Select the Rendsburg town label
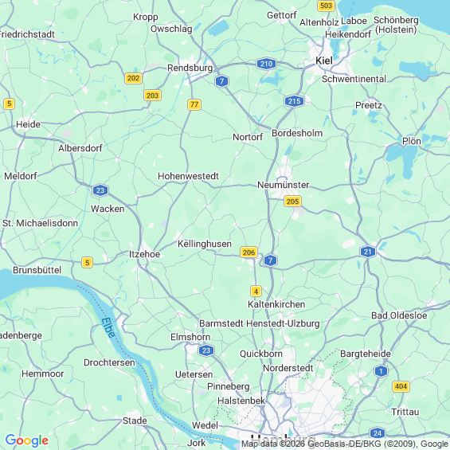 [190, 68]
